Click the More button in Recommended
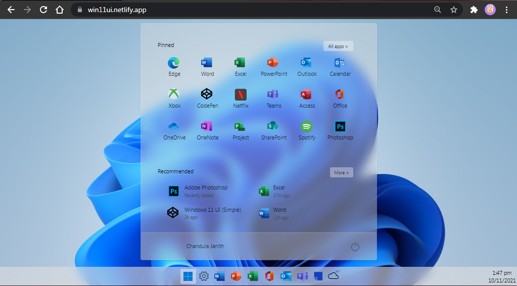The height and width of the screenshot is (286, 517). coord(341,172)
